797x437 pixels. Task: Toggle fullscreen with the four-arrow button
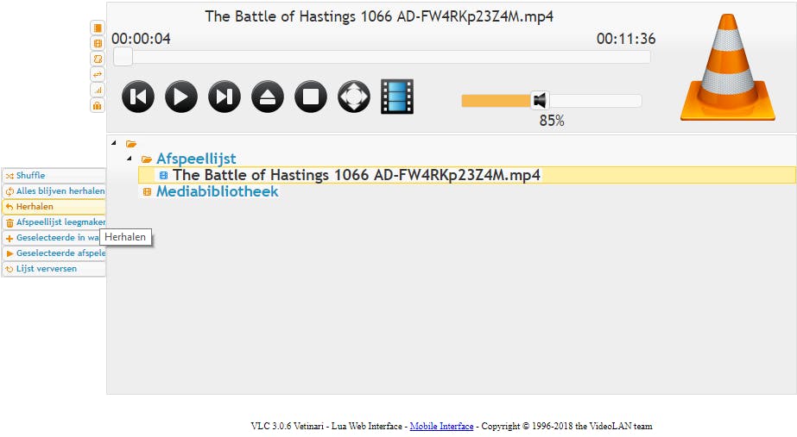pyautogui.click(x=354, y=97)
